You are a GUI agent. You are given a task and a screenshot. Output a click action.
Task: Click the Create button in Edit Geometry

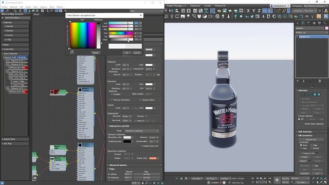click(304, 157)
